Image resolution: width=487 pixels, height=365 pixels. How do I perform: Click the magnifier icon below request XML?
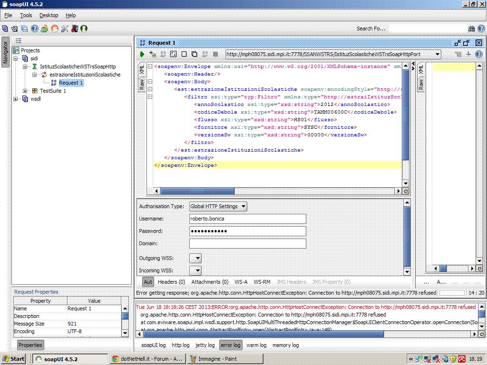[x=406, y=191]
